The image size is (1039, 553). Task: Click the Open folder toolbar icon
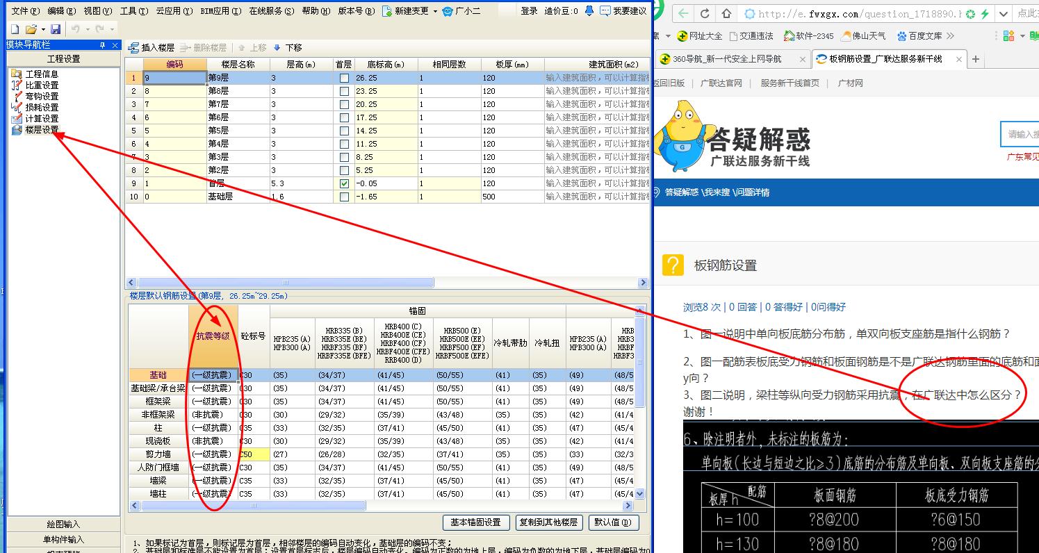[x=31, y=29]
